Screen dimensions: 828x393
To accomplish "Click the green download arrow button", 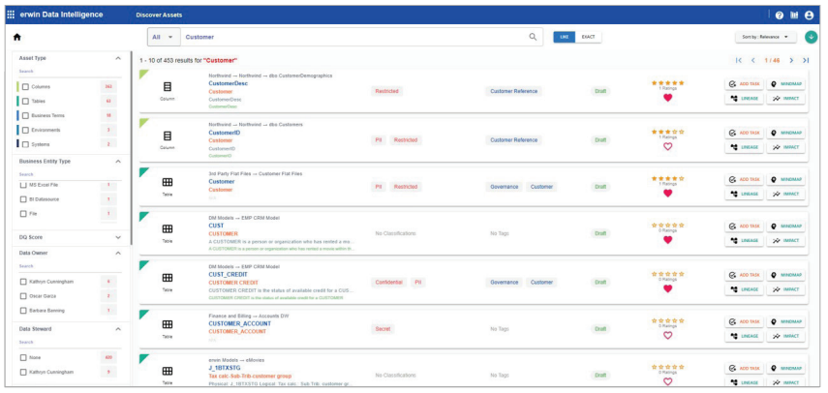I will click(x=812, y=37).
